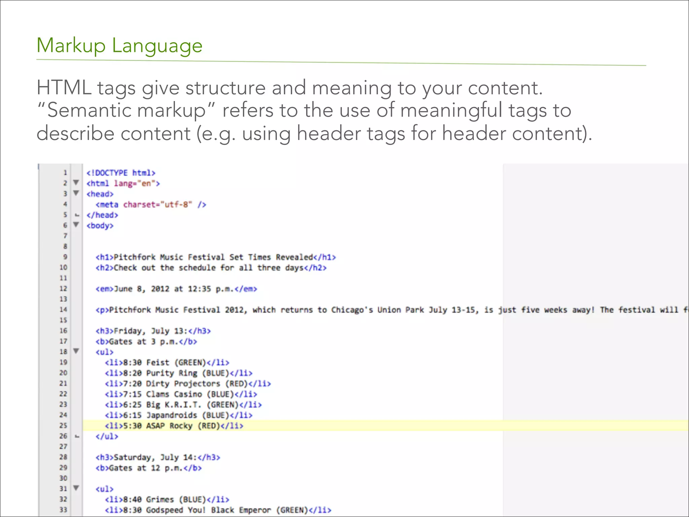
Task: Click the Gates at 12 p.m. bold line
Action: [x=148, y=468]
